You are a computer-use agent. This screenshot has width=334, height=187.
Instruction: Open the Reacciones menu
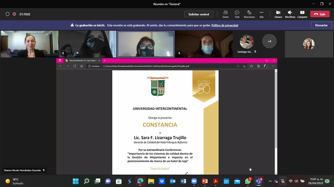[x=249, y=14]
